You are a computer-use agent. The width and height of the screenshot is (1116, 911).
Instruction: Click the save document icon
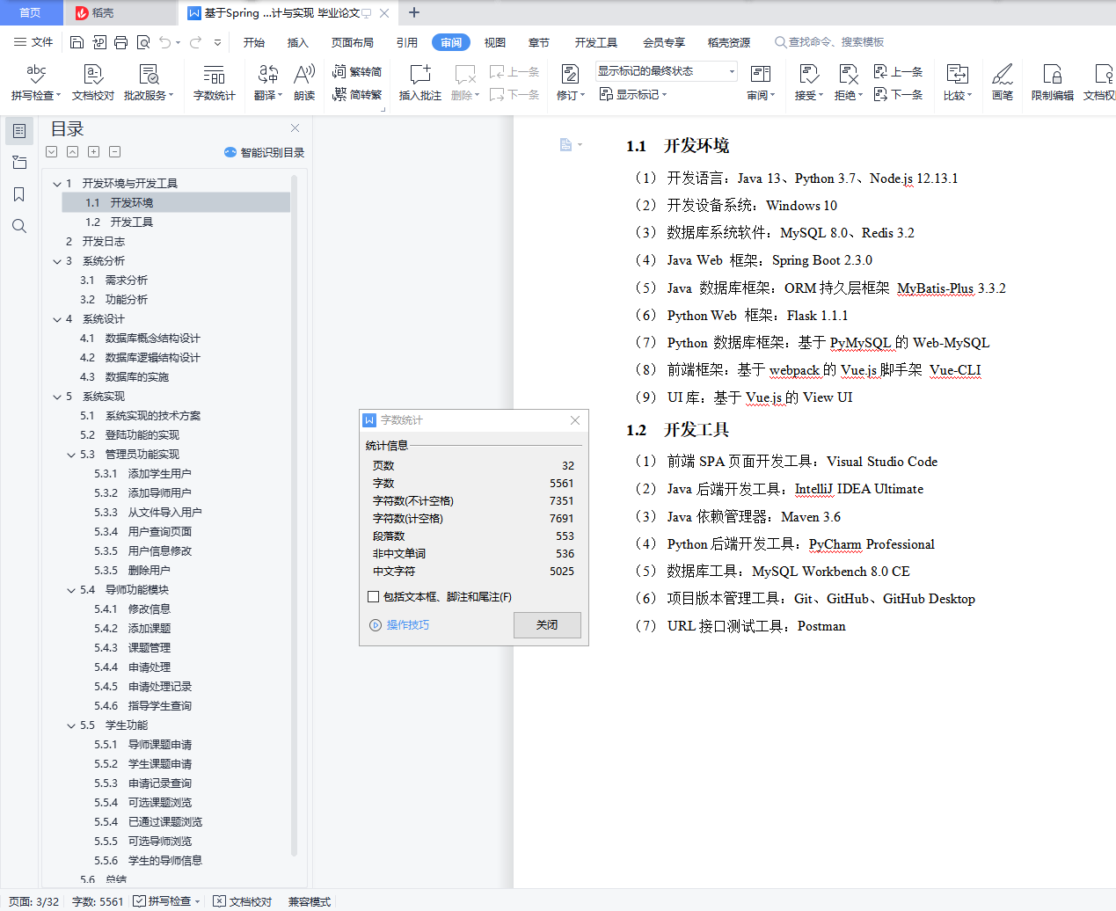click(x=77, y=42)
